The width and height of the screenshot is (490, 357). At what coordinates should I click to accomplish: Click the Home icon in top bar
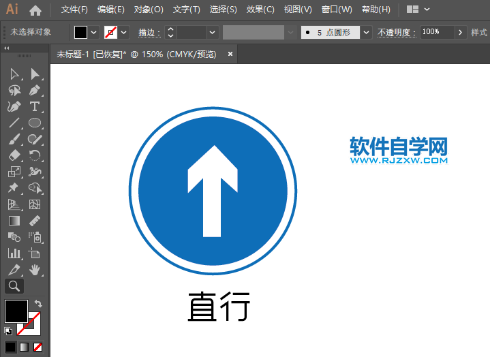point(35,10)
